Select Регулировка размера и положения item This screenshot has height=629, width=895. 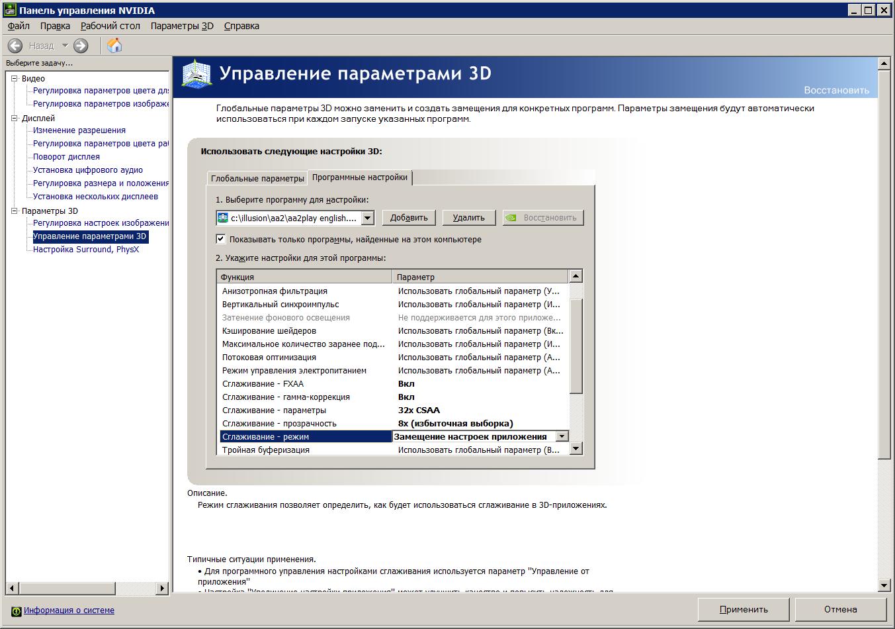pyautogui.click(x=101, y=183)
